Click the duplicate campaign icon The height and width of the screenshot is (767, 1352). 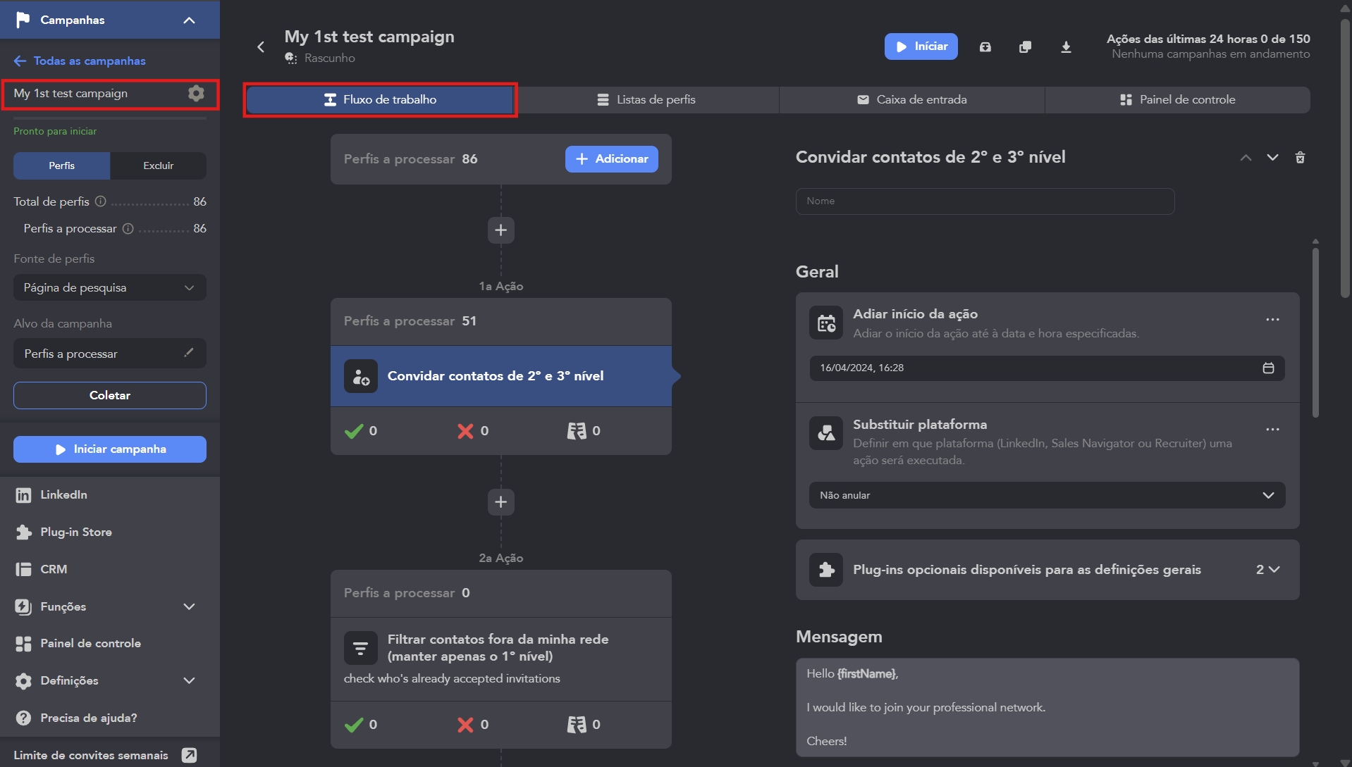(x=1025, y=46)
